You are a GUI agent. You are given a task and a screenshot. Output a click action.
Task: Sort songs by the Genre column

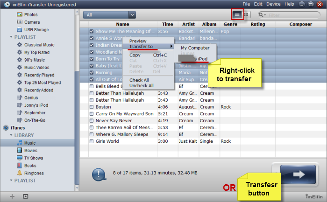click(x=230, y=24)
